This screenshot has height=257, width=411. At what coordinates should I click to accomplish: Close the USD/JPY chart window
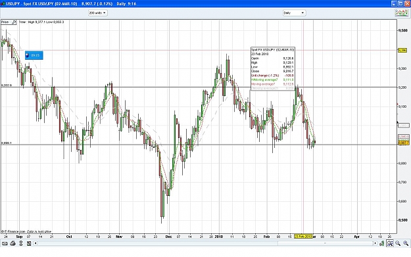pos(407,3)
